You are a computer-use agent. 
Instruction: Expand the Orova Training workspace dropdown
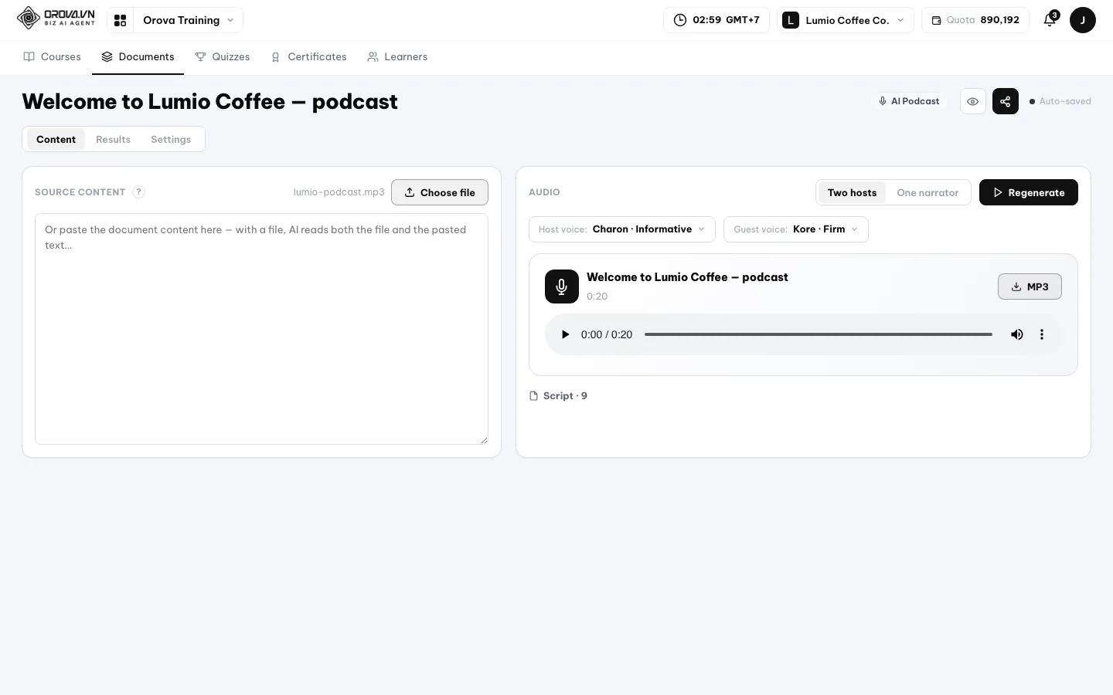coord(189,20)
